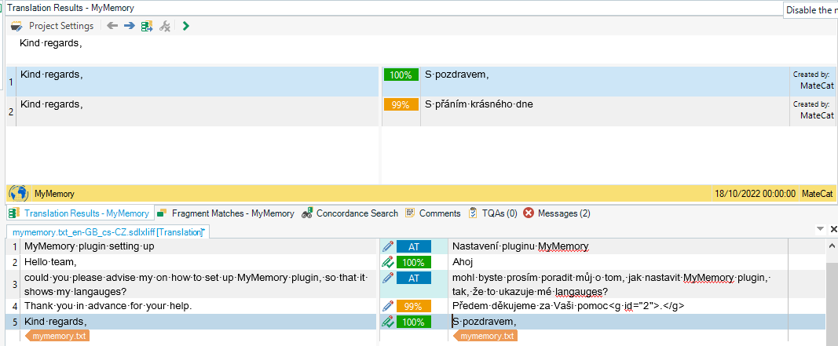Click the green chevron toolbar icon
838x346 pixels.
click(x=185, y=26)
